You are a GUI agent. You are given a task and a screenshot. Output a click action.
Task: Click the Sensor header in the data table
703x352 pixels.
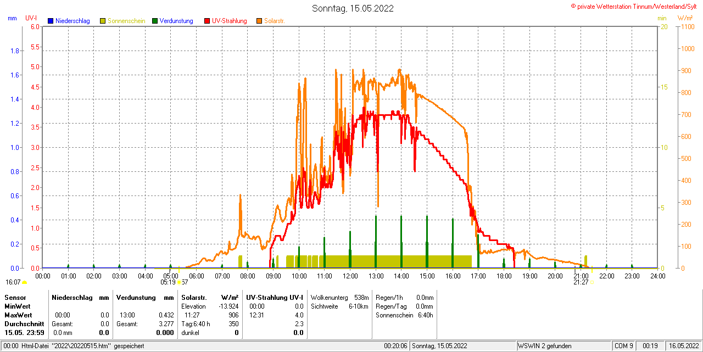coord(15,297)
